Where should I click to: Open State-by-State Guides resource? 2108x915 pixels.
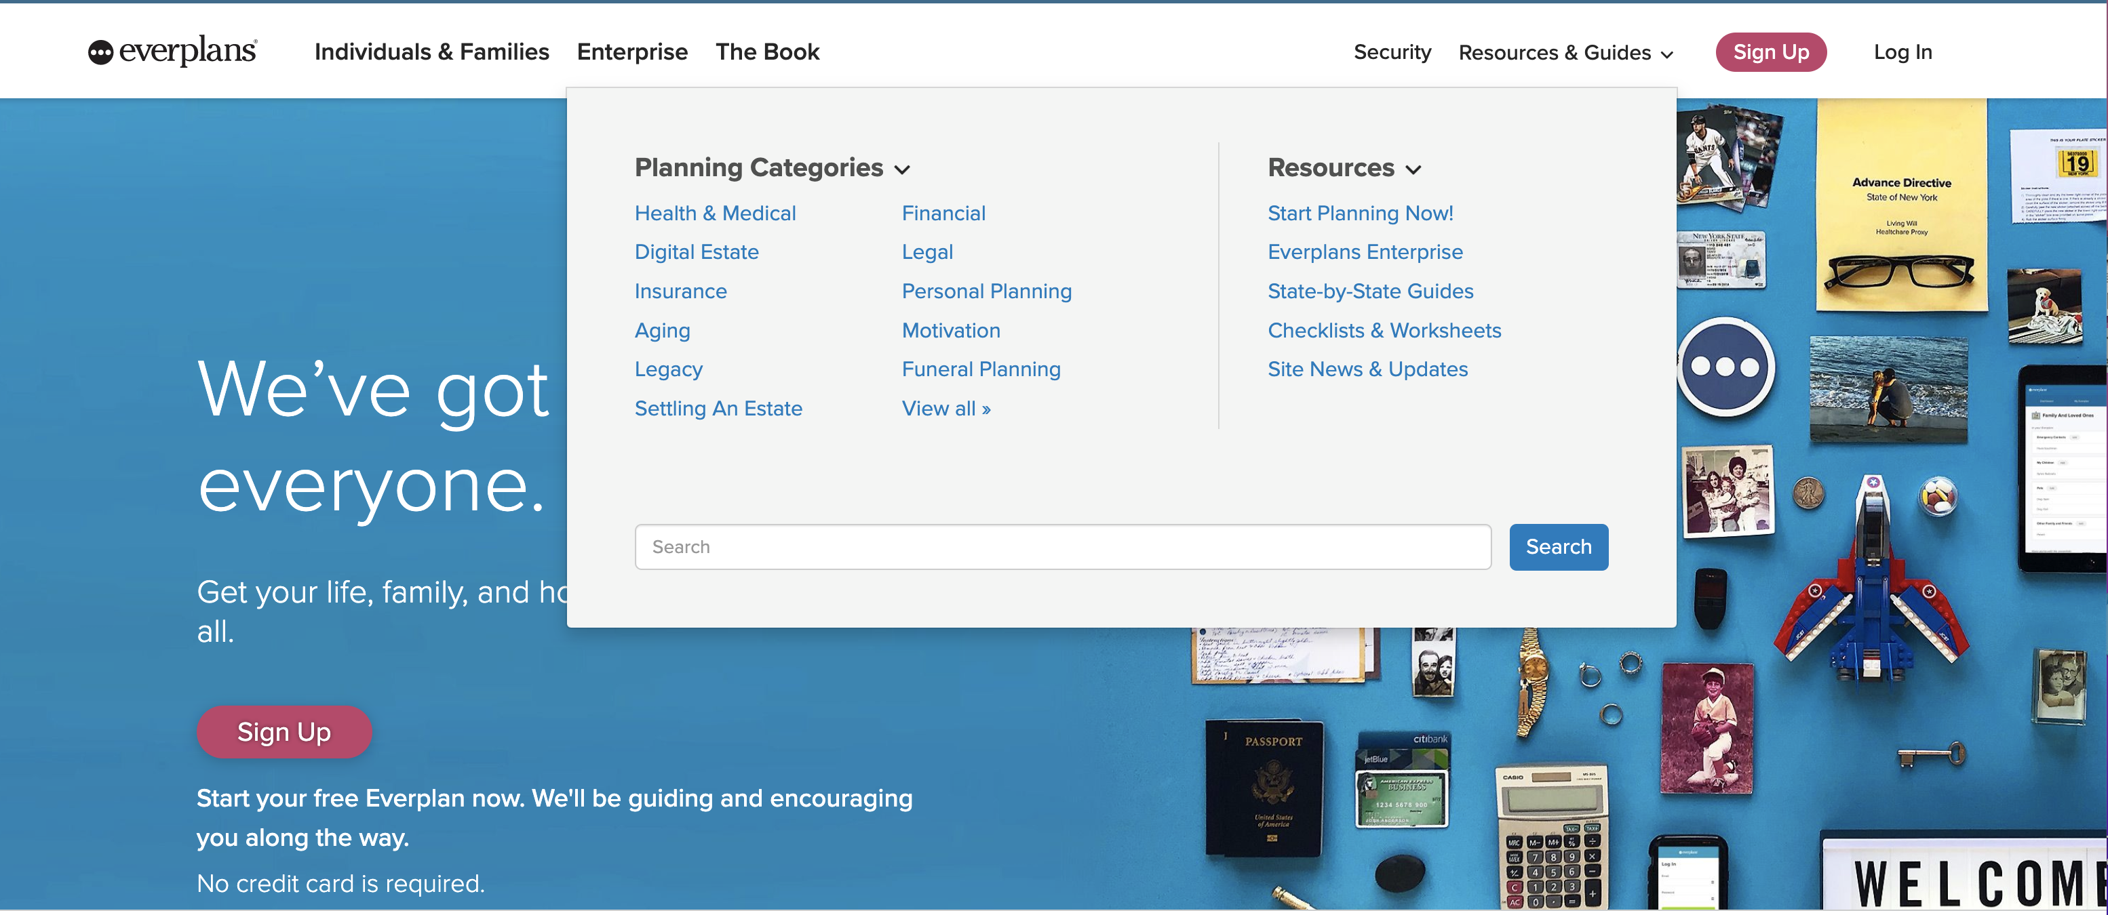1370,291
